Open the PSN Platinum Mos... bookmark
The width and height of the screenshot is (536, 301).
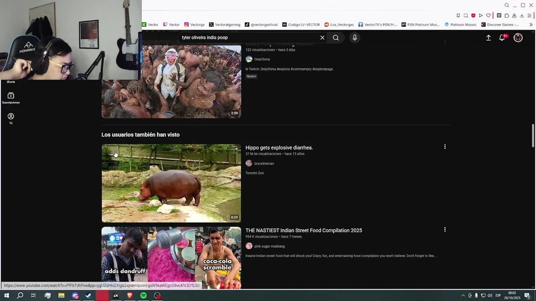pyautogui.click(x=420, y=25)
